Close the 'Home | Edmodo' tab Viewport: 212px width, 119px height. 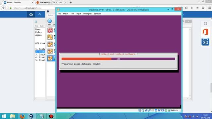point(32,2)
